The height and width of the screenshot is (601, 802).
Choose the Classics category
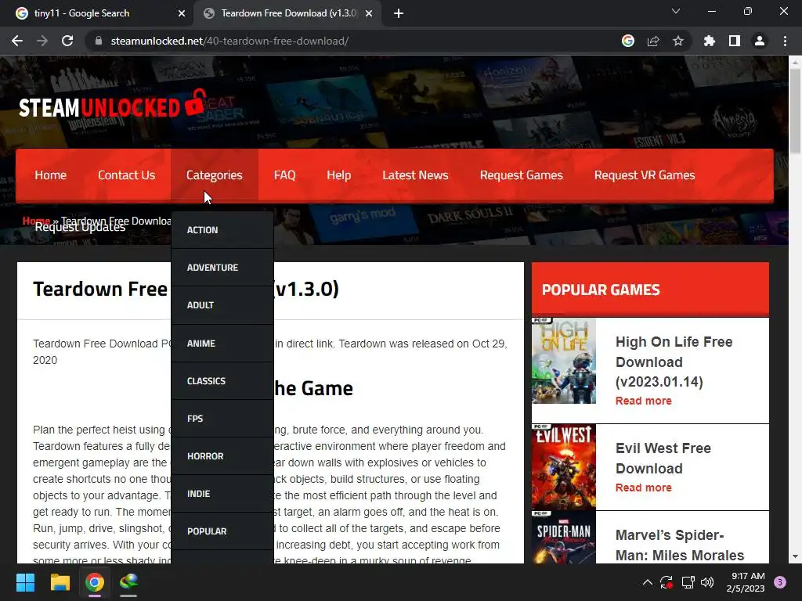[x=222, y=381]
